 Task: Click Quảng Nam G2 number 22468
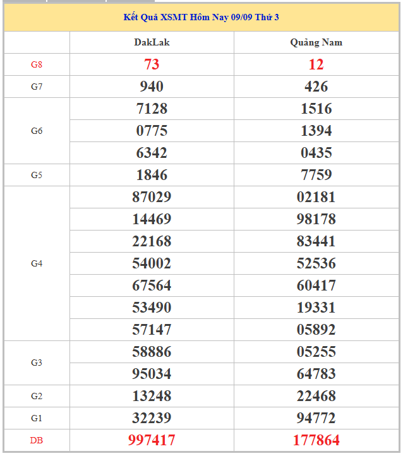point(316,396)
